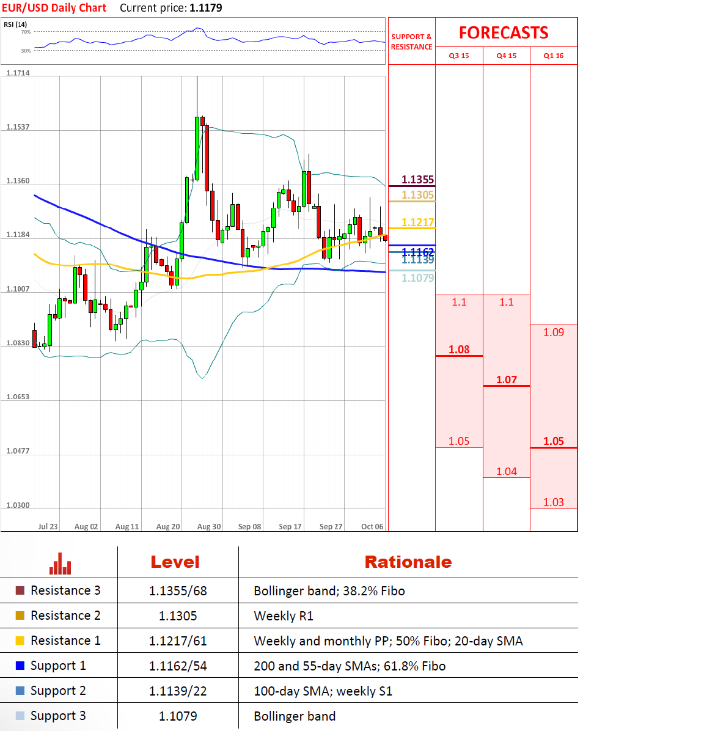Click the Sep 08 date axis label

pos(249,526)
